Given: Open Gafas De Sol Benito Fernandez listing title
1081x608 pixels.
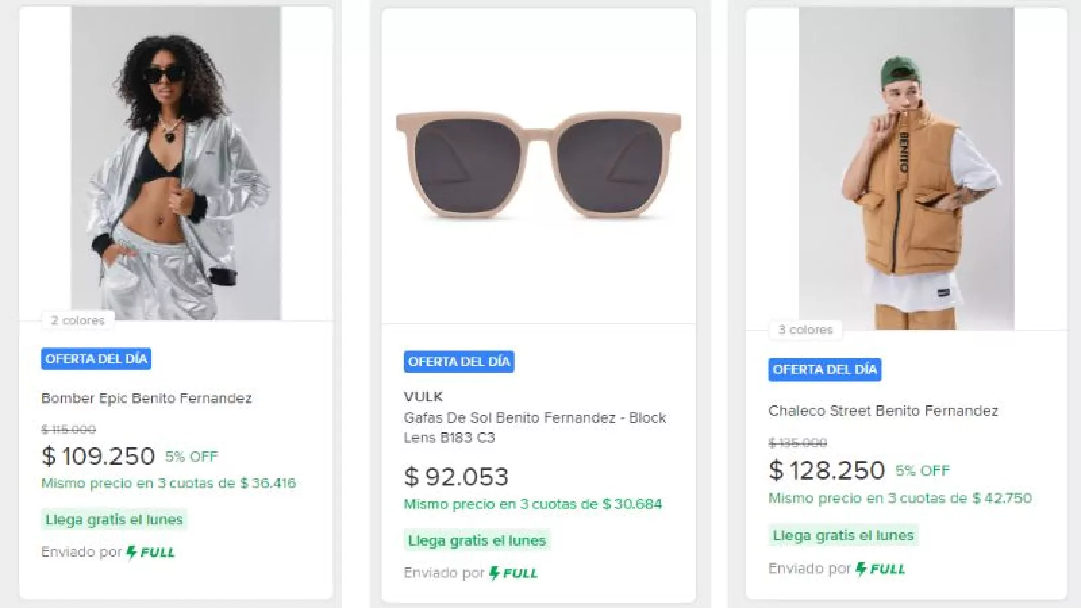Looking at the screenshot, I should tap(535, 427).
